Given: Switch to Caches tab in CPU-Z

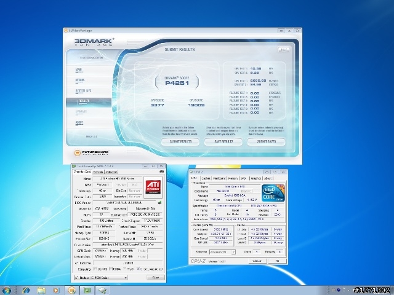Looking at the screenshot, I should tap(206, 178).
